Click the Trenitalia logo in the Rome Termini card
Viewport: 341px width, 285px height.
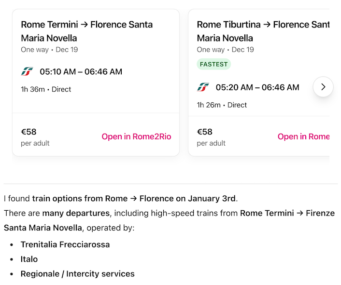27,72
